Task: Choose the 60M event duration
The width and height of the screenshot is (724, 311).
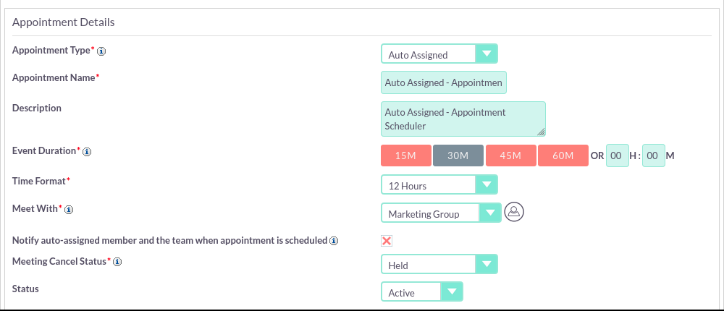Action: tap(563, 155)
